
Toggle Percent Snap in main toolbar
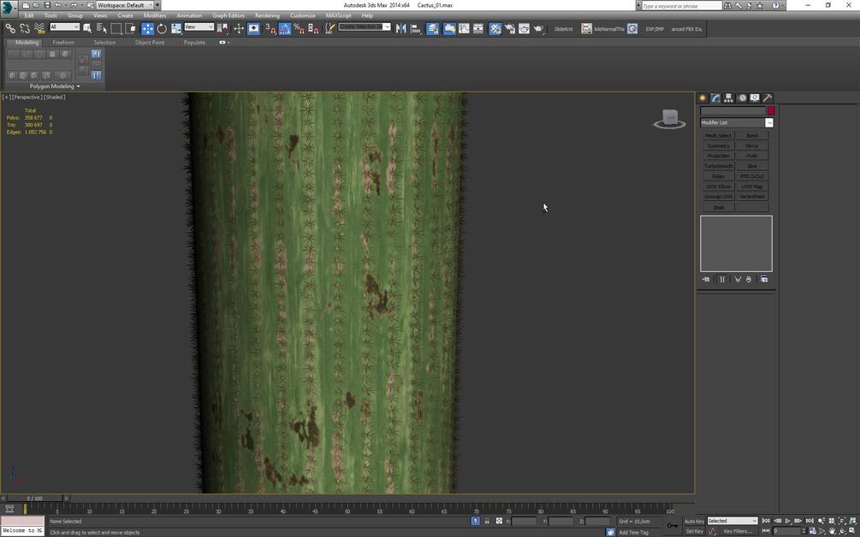pyautogui.click(x=299, y=28)
